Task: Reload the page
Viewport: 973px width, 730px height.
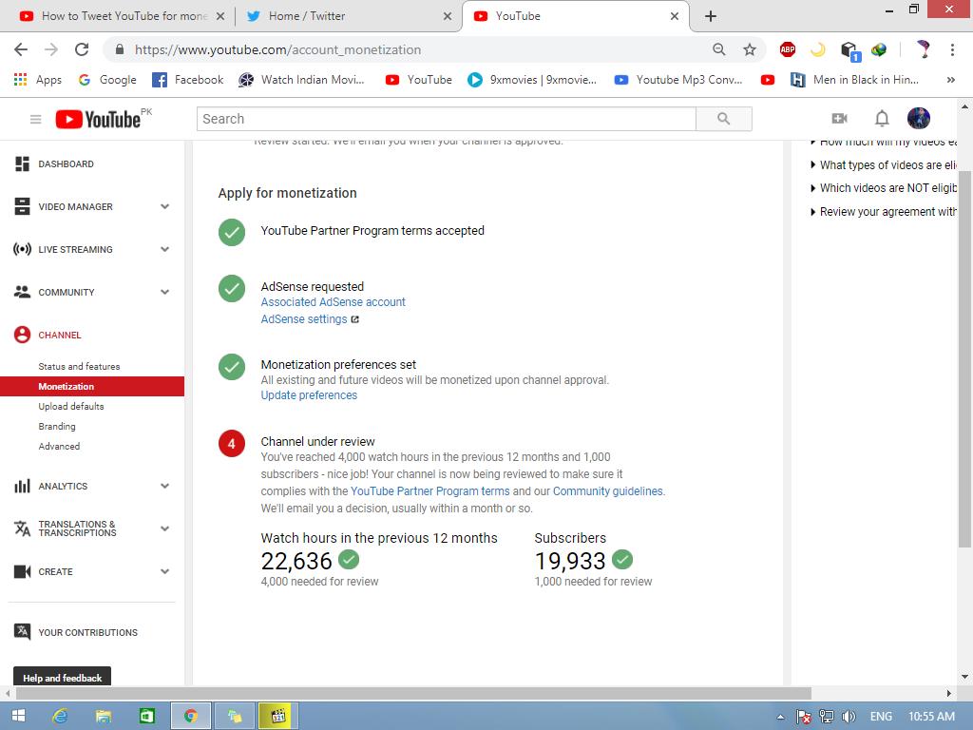Action: (x=82, y=49)
